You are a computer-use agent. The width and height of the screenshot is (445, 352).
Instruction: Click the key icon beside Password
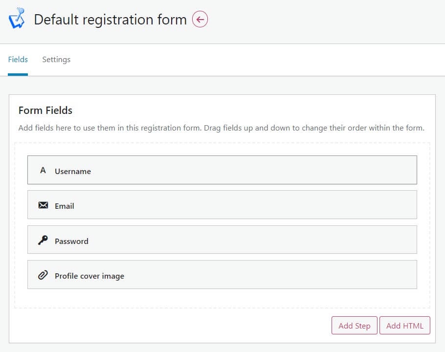point(43,240)
